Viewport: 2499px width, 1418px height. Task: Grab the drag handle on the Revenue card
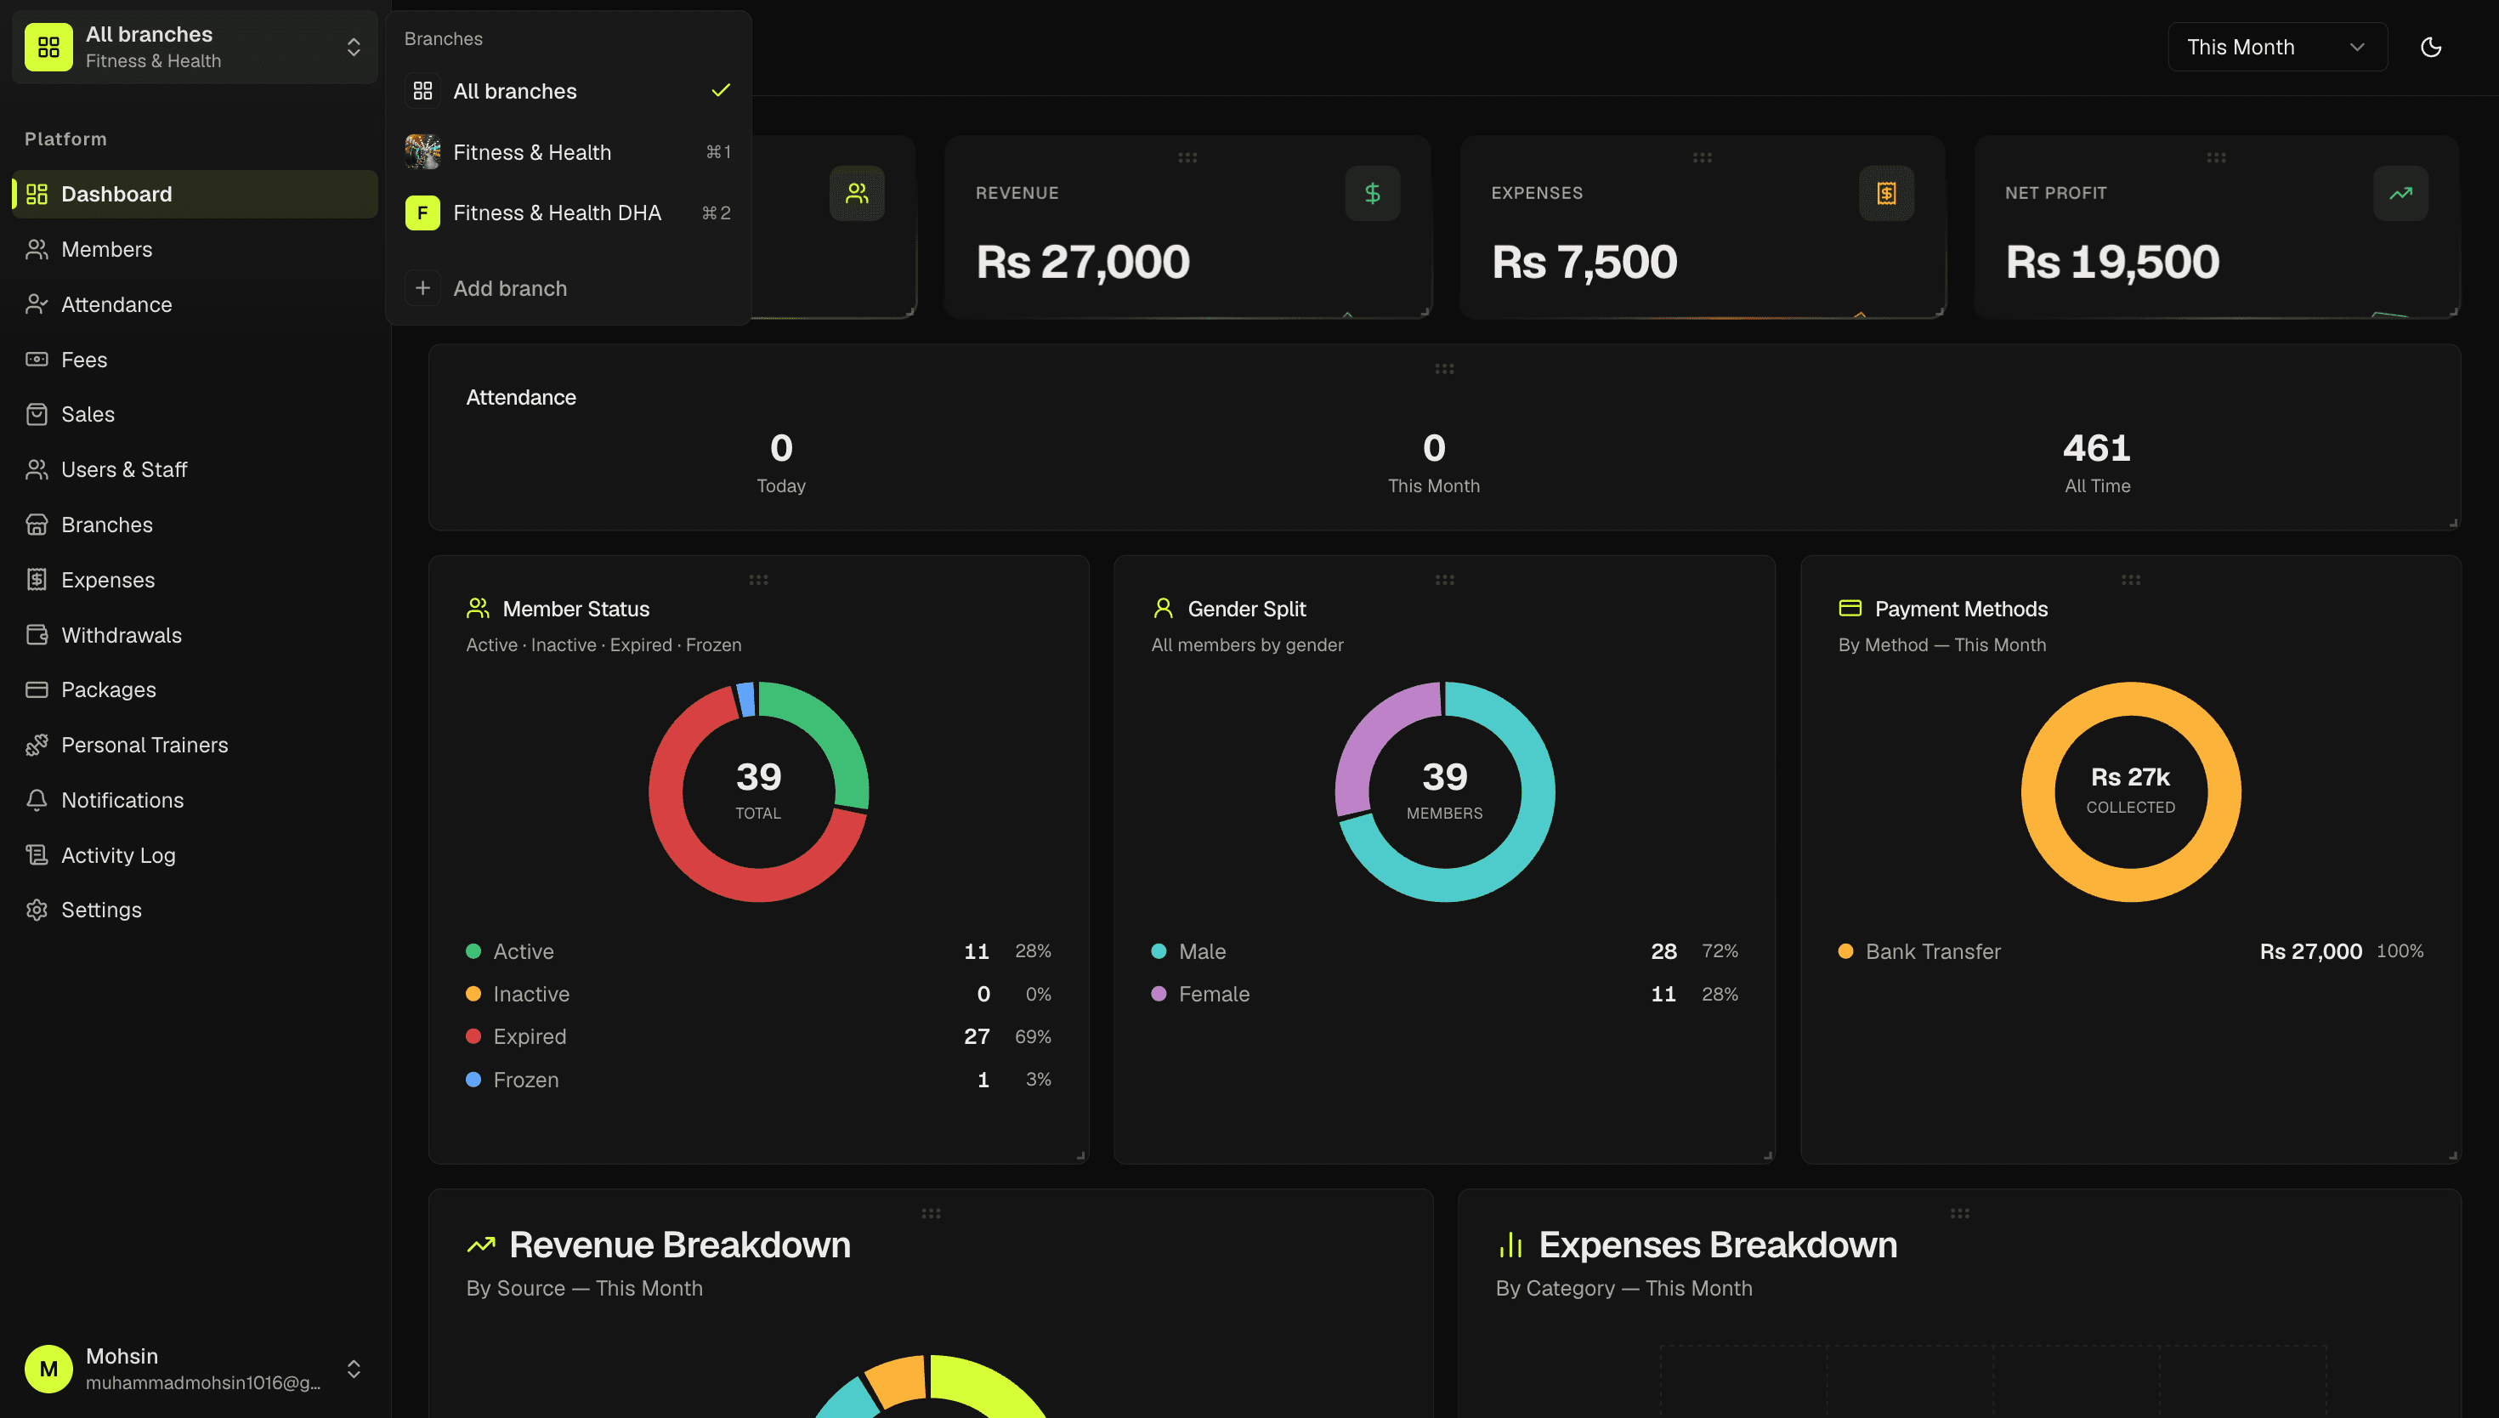tap(1187, 156)
